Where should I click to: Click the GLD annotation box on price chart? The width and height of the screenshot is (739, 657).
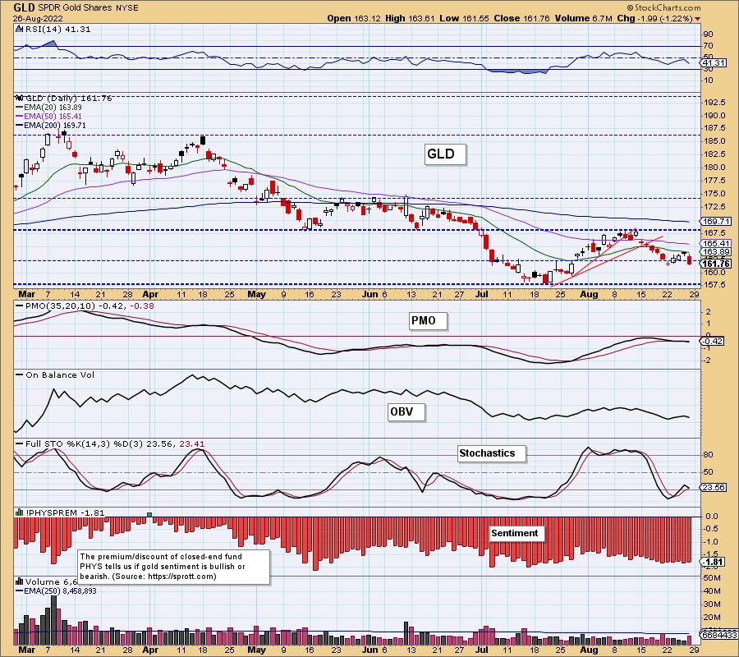pyautogui.click(x=445, y=154)
